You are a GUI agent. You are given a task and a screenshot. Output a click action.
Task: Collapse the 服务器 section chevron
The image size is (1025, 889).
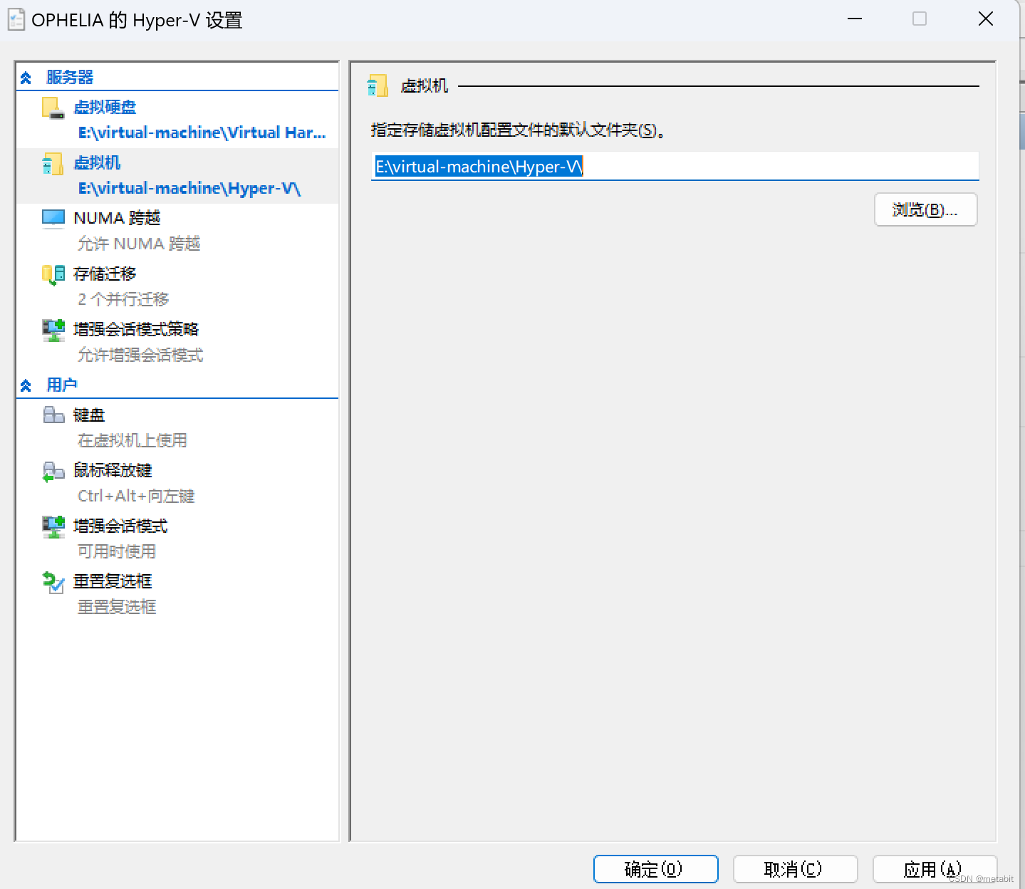pos(26,78)
